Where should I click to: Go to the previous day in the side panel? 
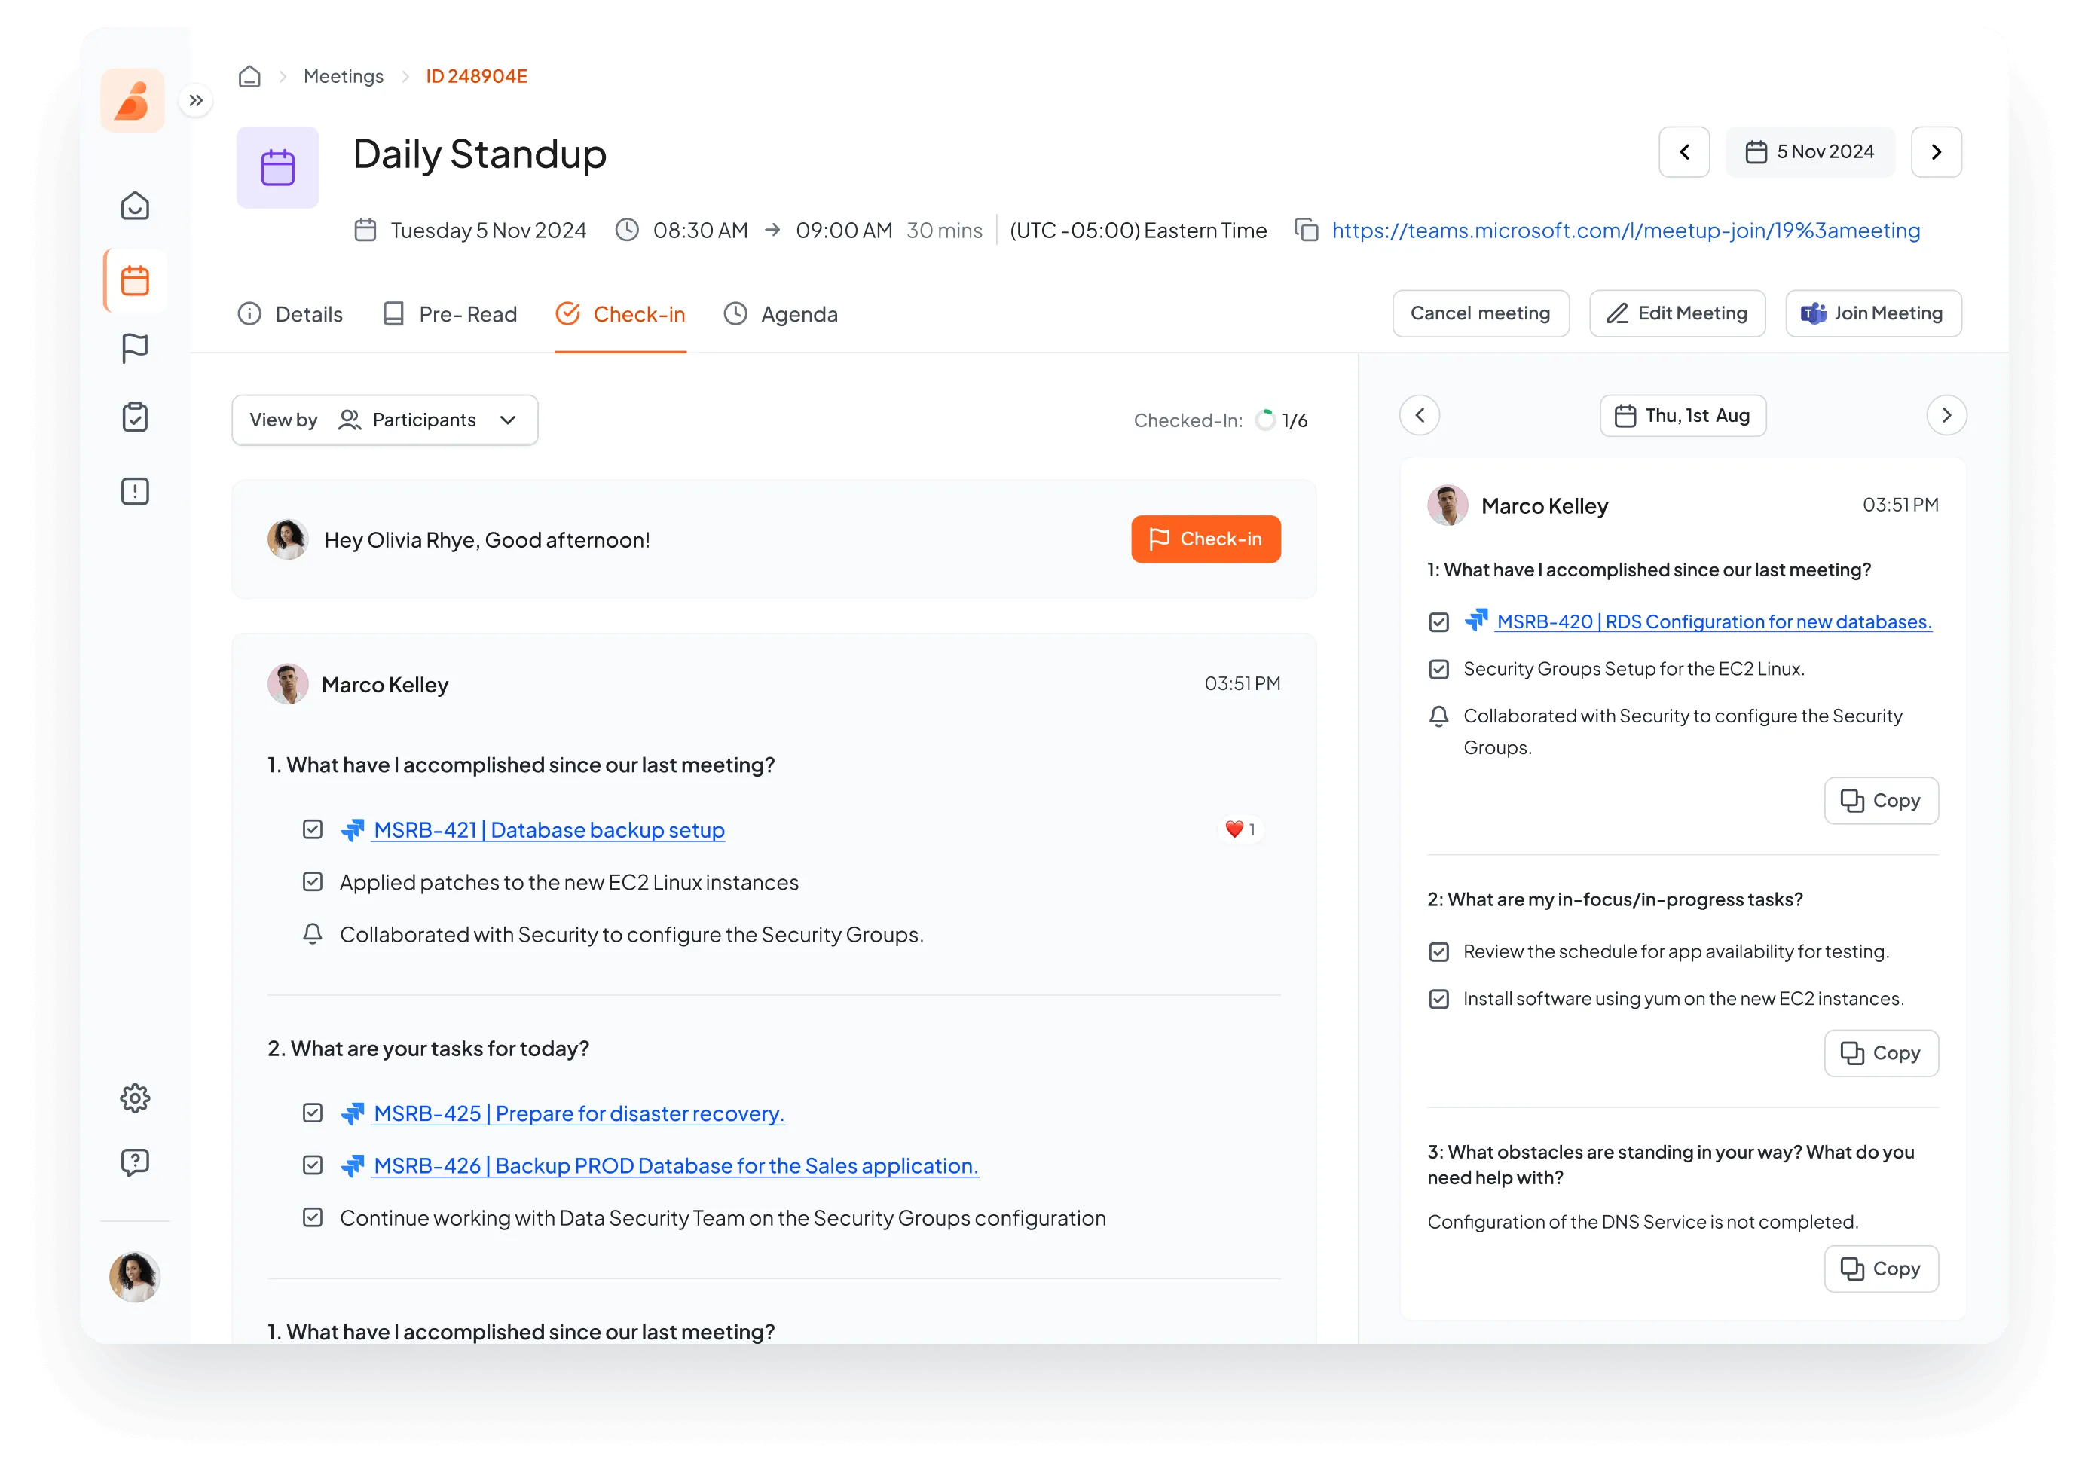coord(1420,416)
